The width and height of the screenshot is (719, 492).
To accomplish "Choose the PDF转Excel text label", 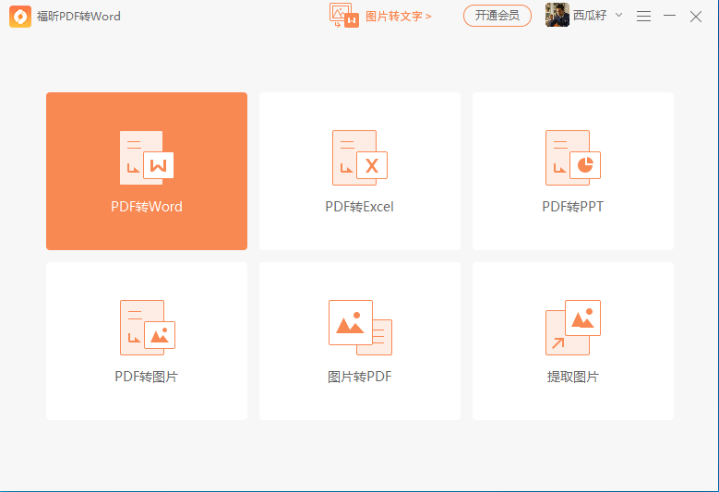I will click(x=359, y=207).
